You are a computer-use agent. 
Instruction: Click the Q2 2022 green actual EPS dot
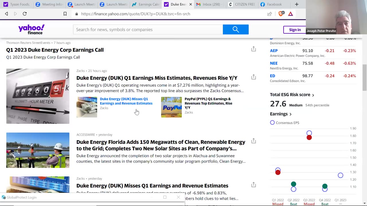293,184
